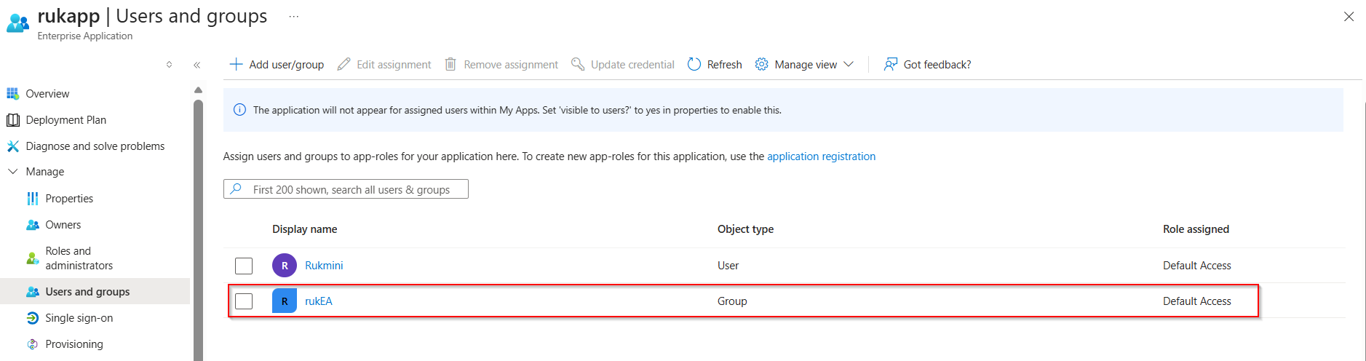This screenshot has width=1366, height=361.
Task: Click the Refresh icon in toolbar
Action: pos(694,64)
